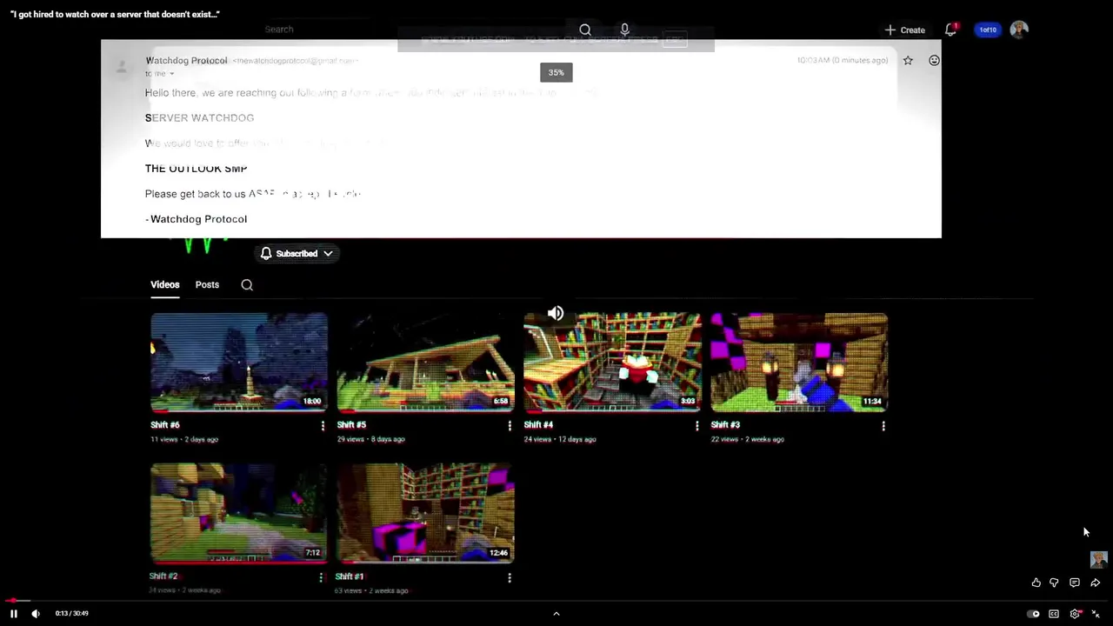The width and height of the screenshot is (1113, 626).
Task: Expand the 'to me' recipient dropdown
Action: (160, 73)
